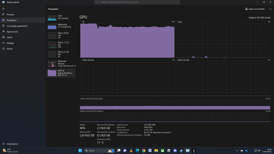274x154 pixels.
Task: Select the Ethernet network item
Action: click(x=61, y=63)
